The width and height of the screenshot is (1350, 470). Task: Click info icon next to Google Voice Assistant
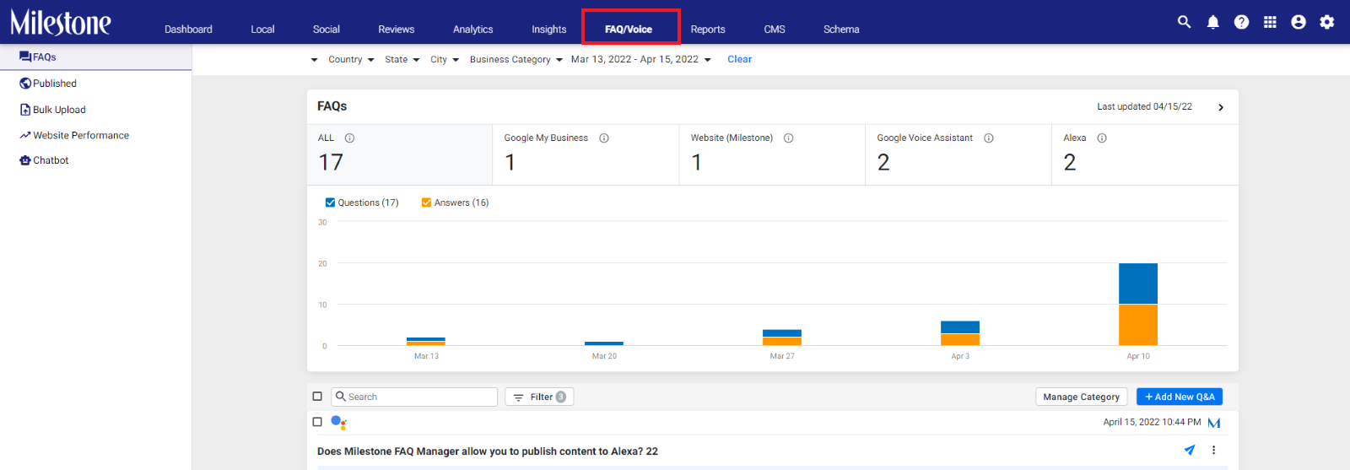pyautogui.click(x=989, y=138)
